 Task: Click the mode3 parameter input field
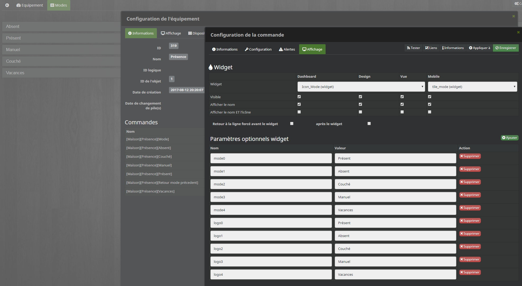pyautogui.click(x=270, y=197)
